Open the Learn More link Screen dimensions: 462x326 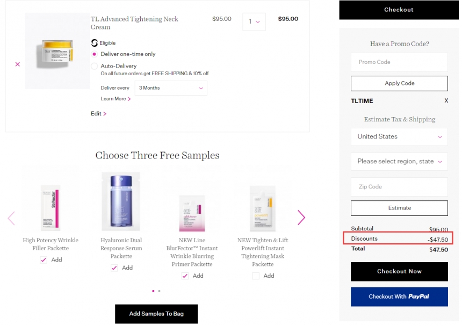(114, 99)
